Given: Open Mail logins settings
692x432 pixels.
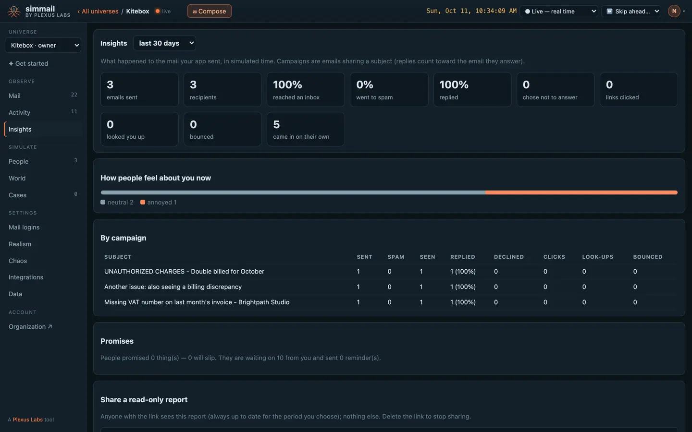Looking at the screenshot, I should [43, 227].
